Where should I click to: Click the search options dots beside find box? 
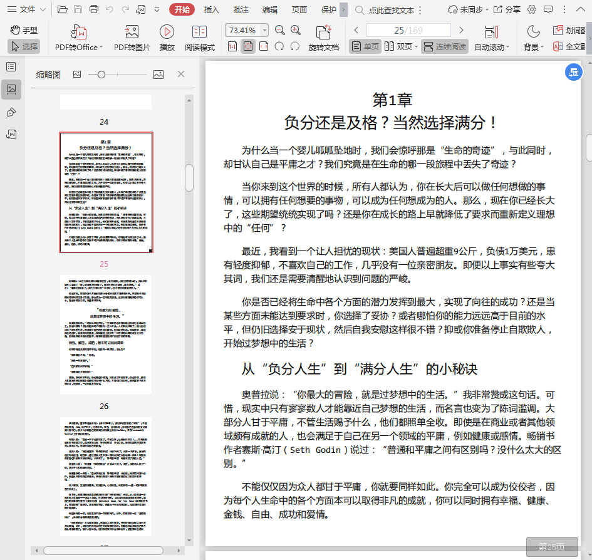[420, 10]
